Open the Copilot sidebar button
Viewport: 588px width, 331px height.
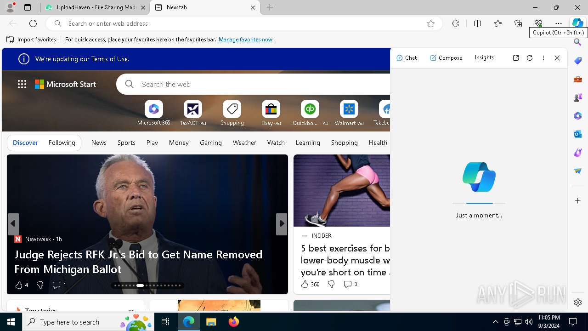[x=577, y=23]
